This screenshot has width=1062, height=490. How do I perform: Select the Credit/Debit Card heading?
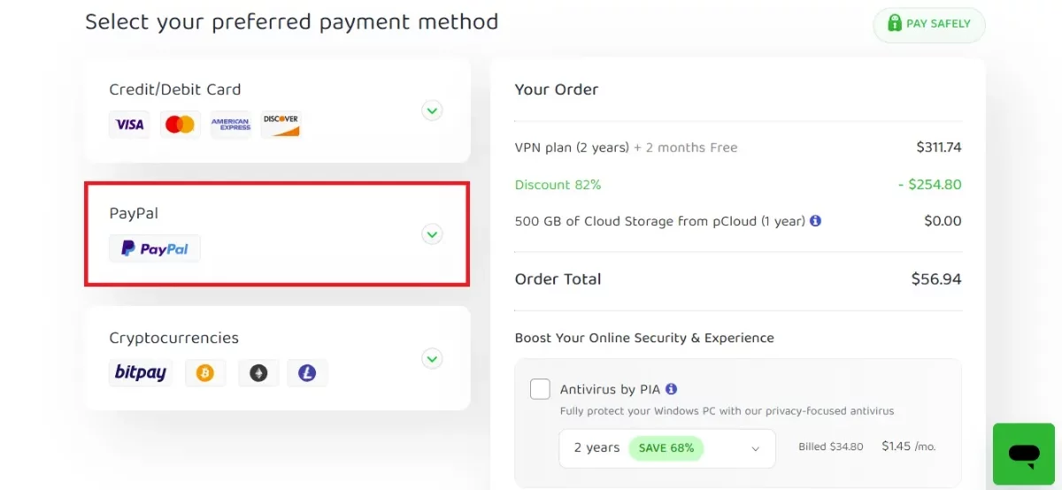174,89
